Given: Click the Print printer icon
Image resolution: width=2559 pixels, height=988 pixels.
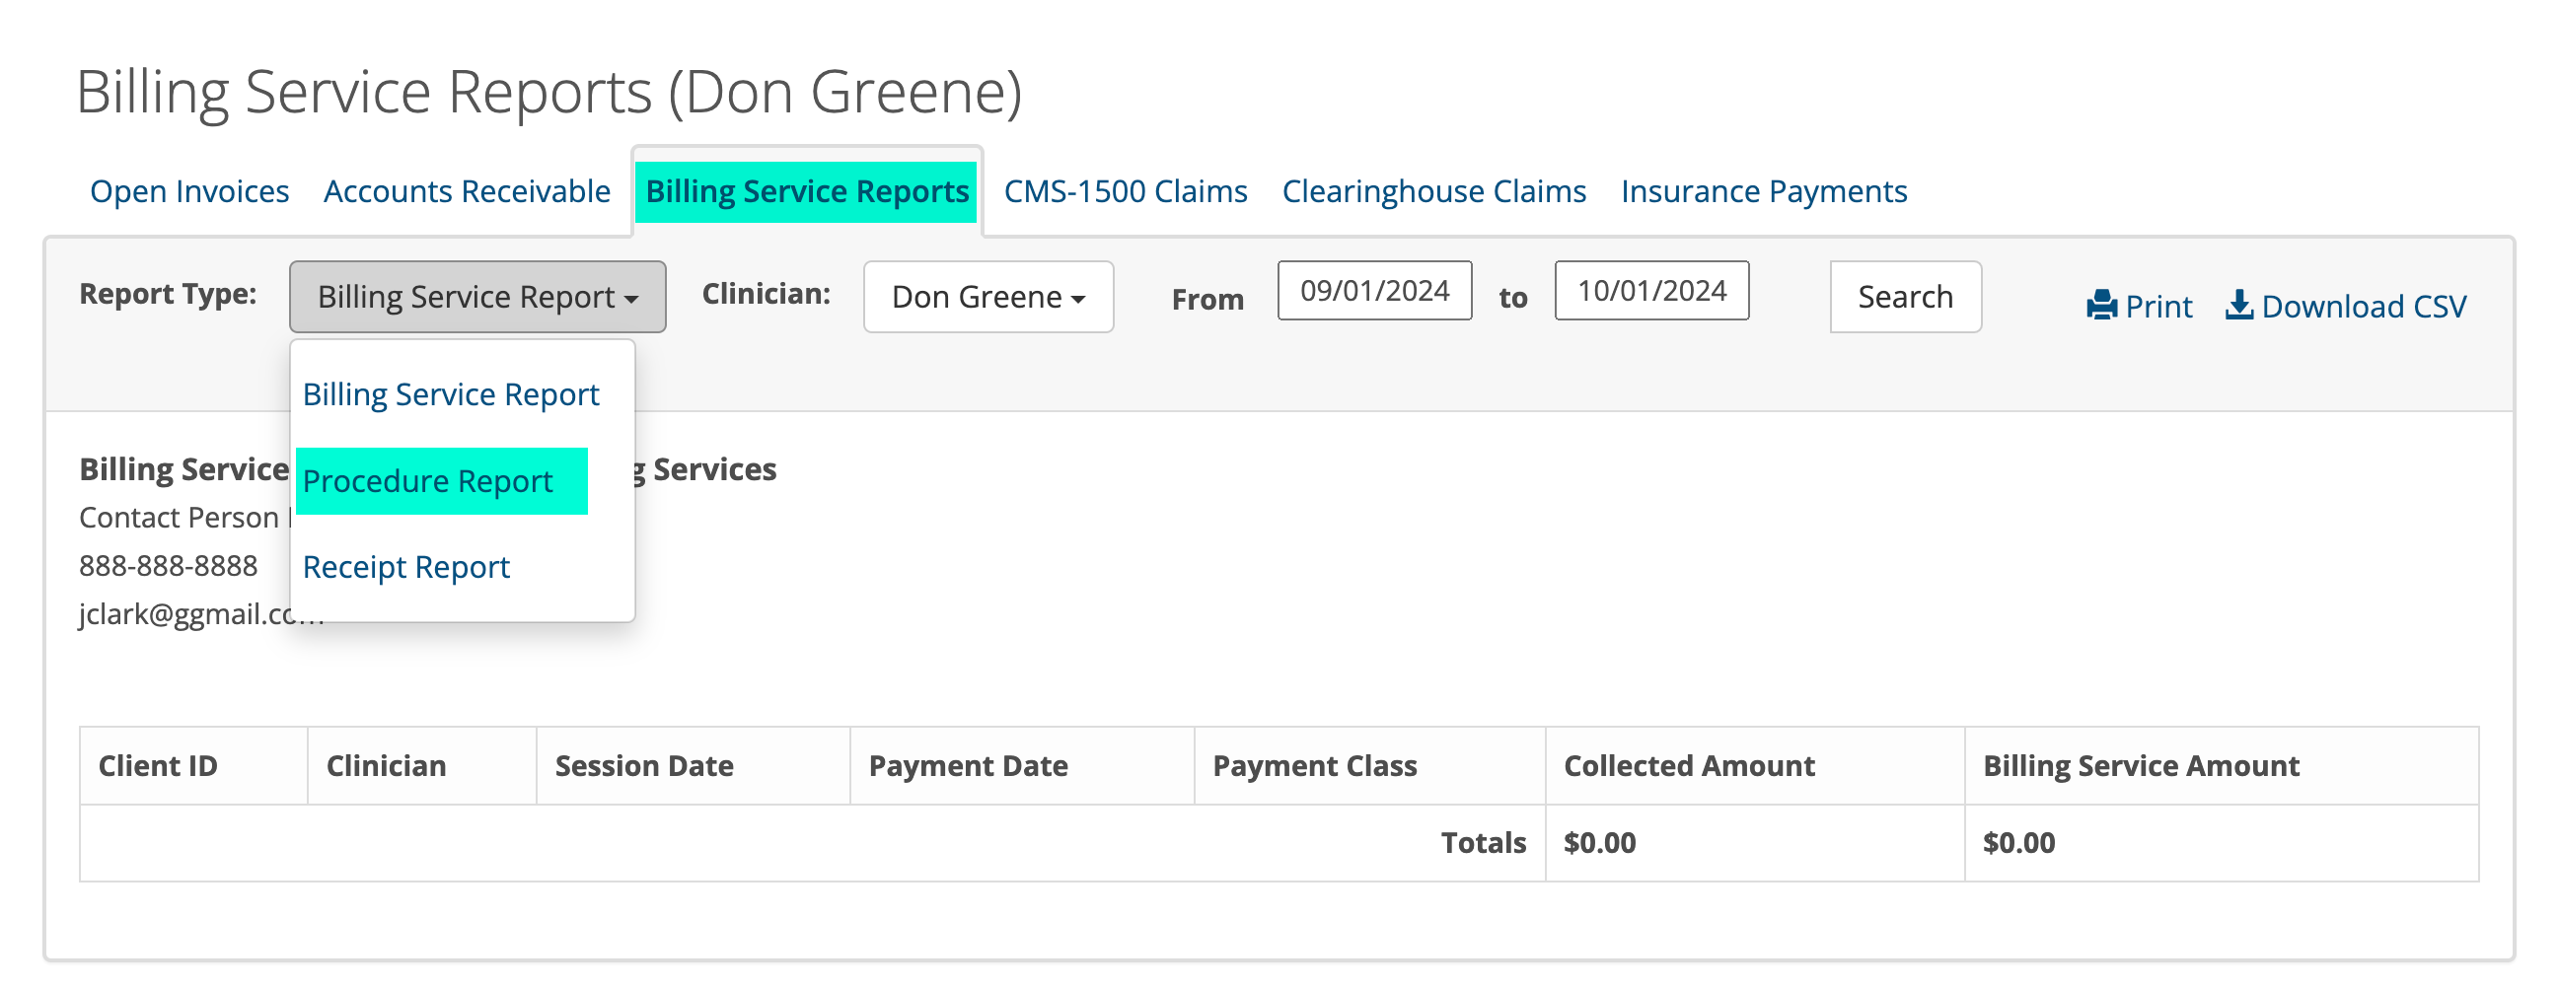Looking at the screenshot, I should click(x=2101, y=306).
